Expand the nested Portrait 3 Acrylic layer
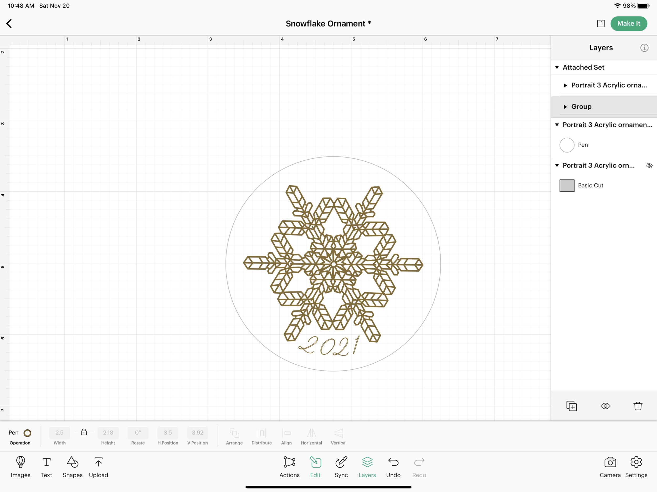The image size is (657, 492). 565,86
